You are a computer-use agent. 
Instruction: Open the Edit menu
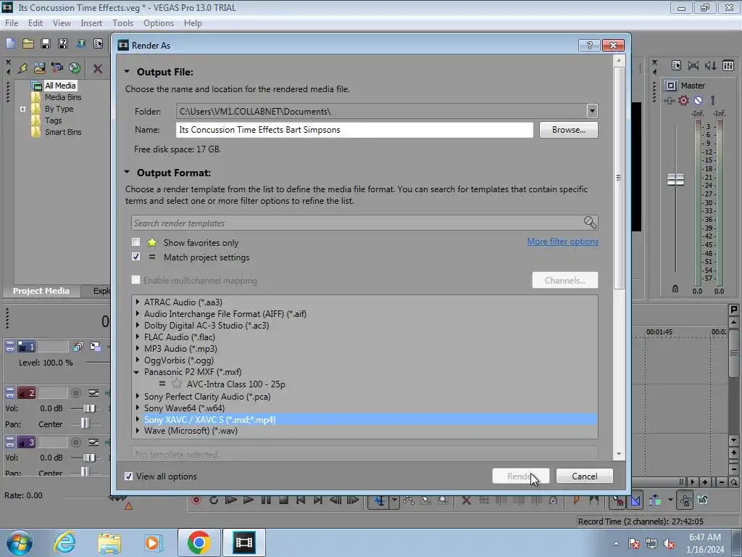click(x=35, y=22)
